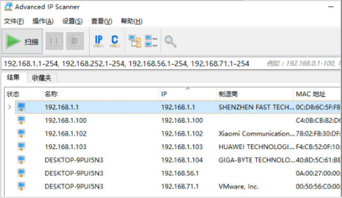
Task: Sort by the IP column header
Action: point(187,94)
